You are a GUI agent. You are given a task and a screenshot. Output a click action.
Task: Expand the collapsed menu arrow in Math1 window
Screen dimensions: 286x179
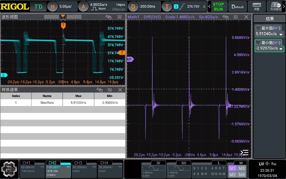click(x=244, y=152)
